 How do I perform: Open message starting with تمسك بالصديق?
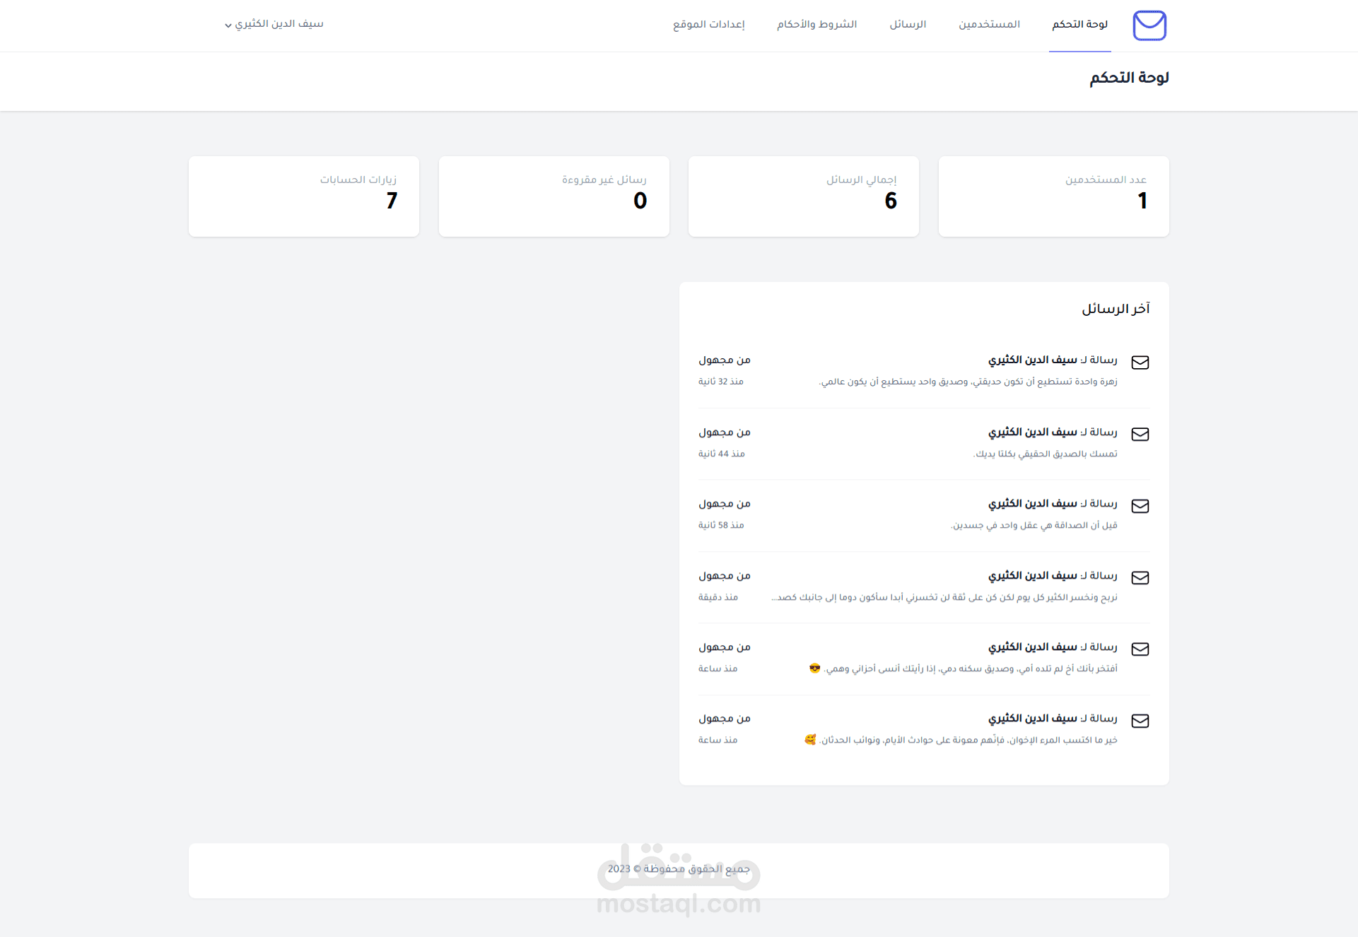[x=1045, y=454]
